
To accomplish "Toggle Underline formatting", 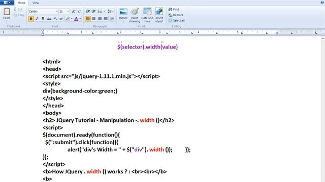I will click(x=43, y=19).
